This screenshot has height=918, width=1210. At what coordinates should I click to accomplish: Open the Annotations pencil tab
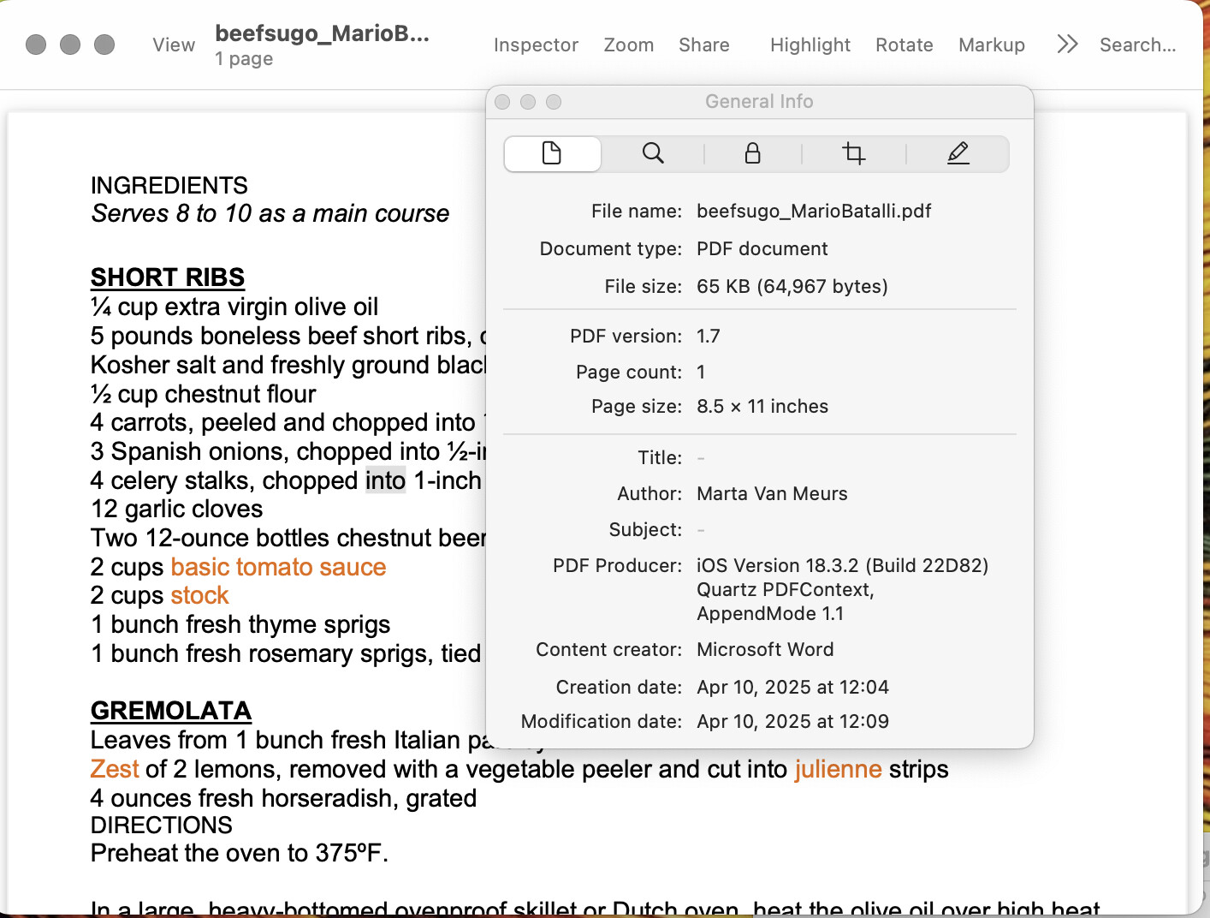coord(958,154)
